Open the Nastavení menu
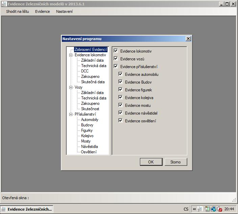 click(64, 11)
